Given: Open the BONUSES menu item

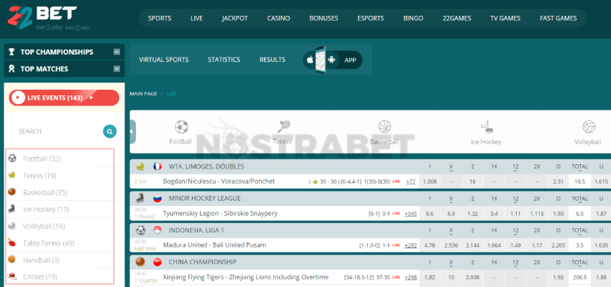Looking at the screenshot, I should 323,18.
